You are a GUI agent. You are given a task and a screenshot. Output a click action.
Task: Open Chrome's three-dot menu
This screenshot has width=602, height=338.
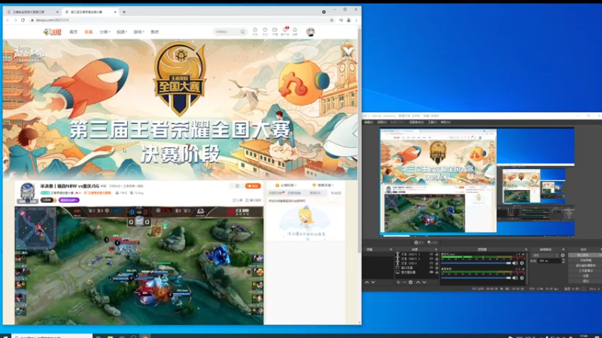(x=356, y=20)
